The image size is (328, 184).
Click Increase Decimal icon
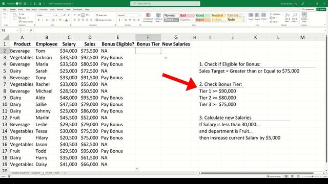(134, 20)
